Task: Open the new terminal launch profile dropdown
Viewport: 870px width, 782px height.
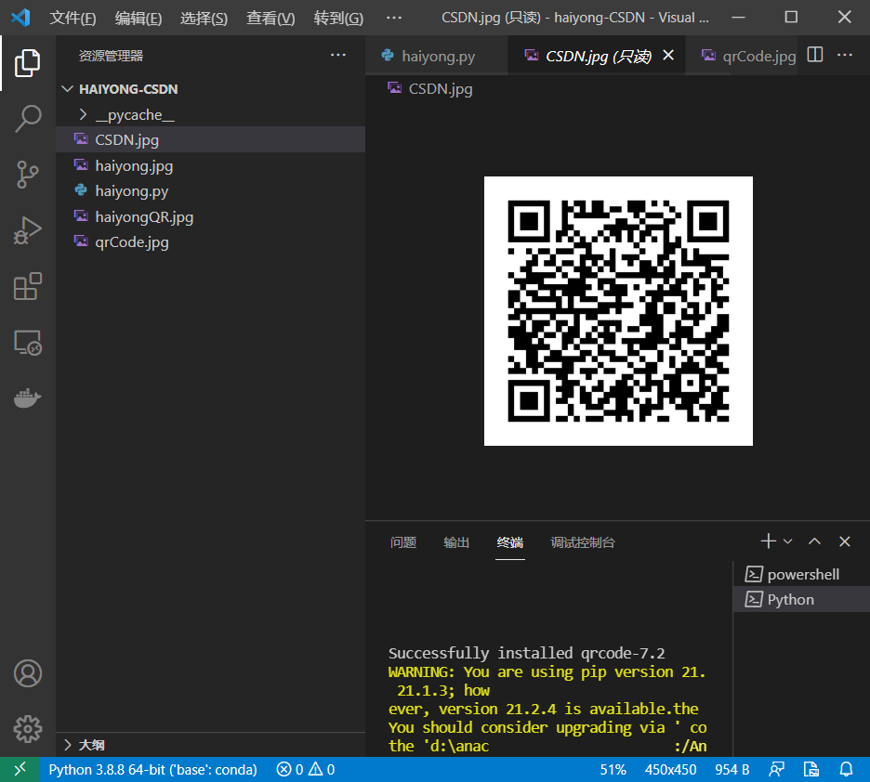Action: tap(788, 541)
